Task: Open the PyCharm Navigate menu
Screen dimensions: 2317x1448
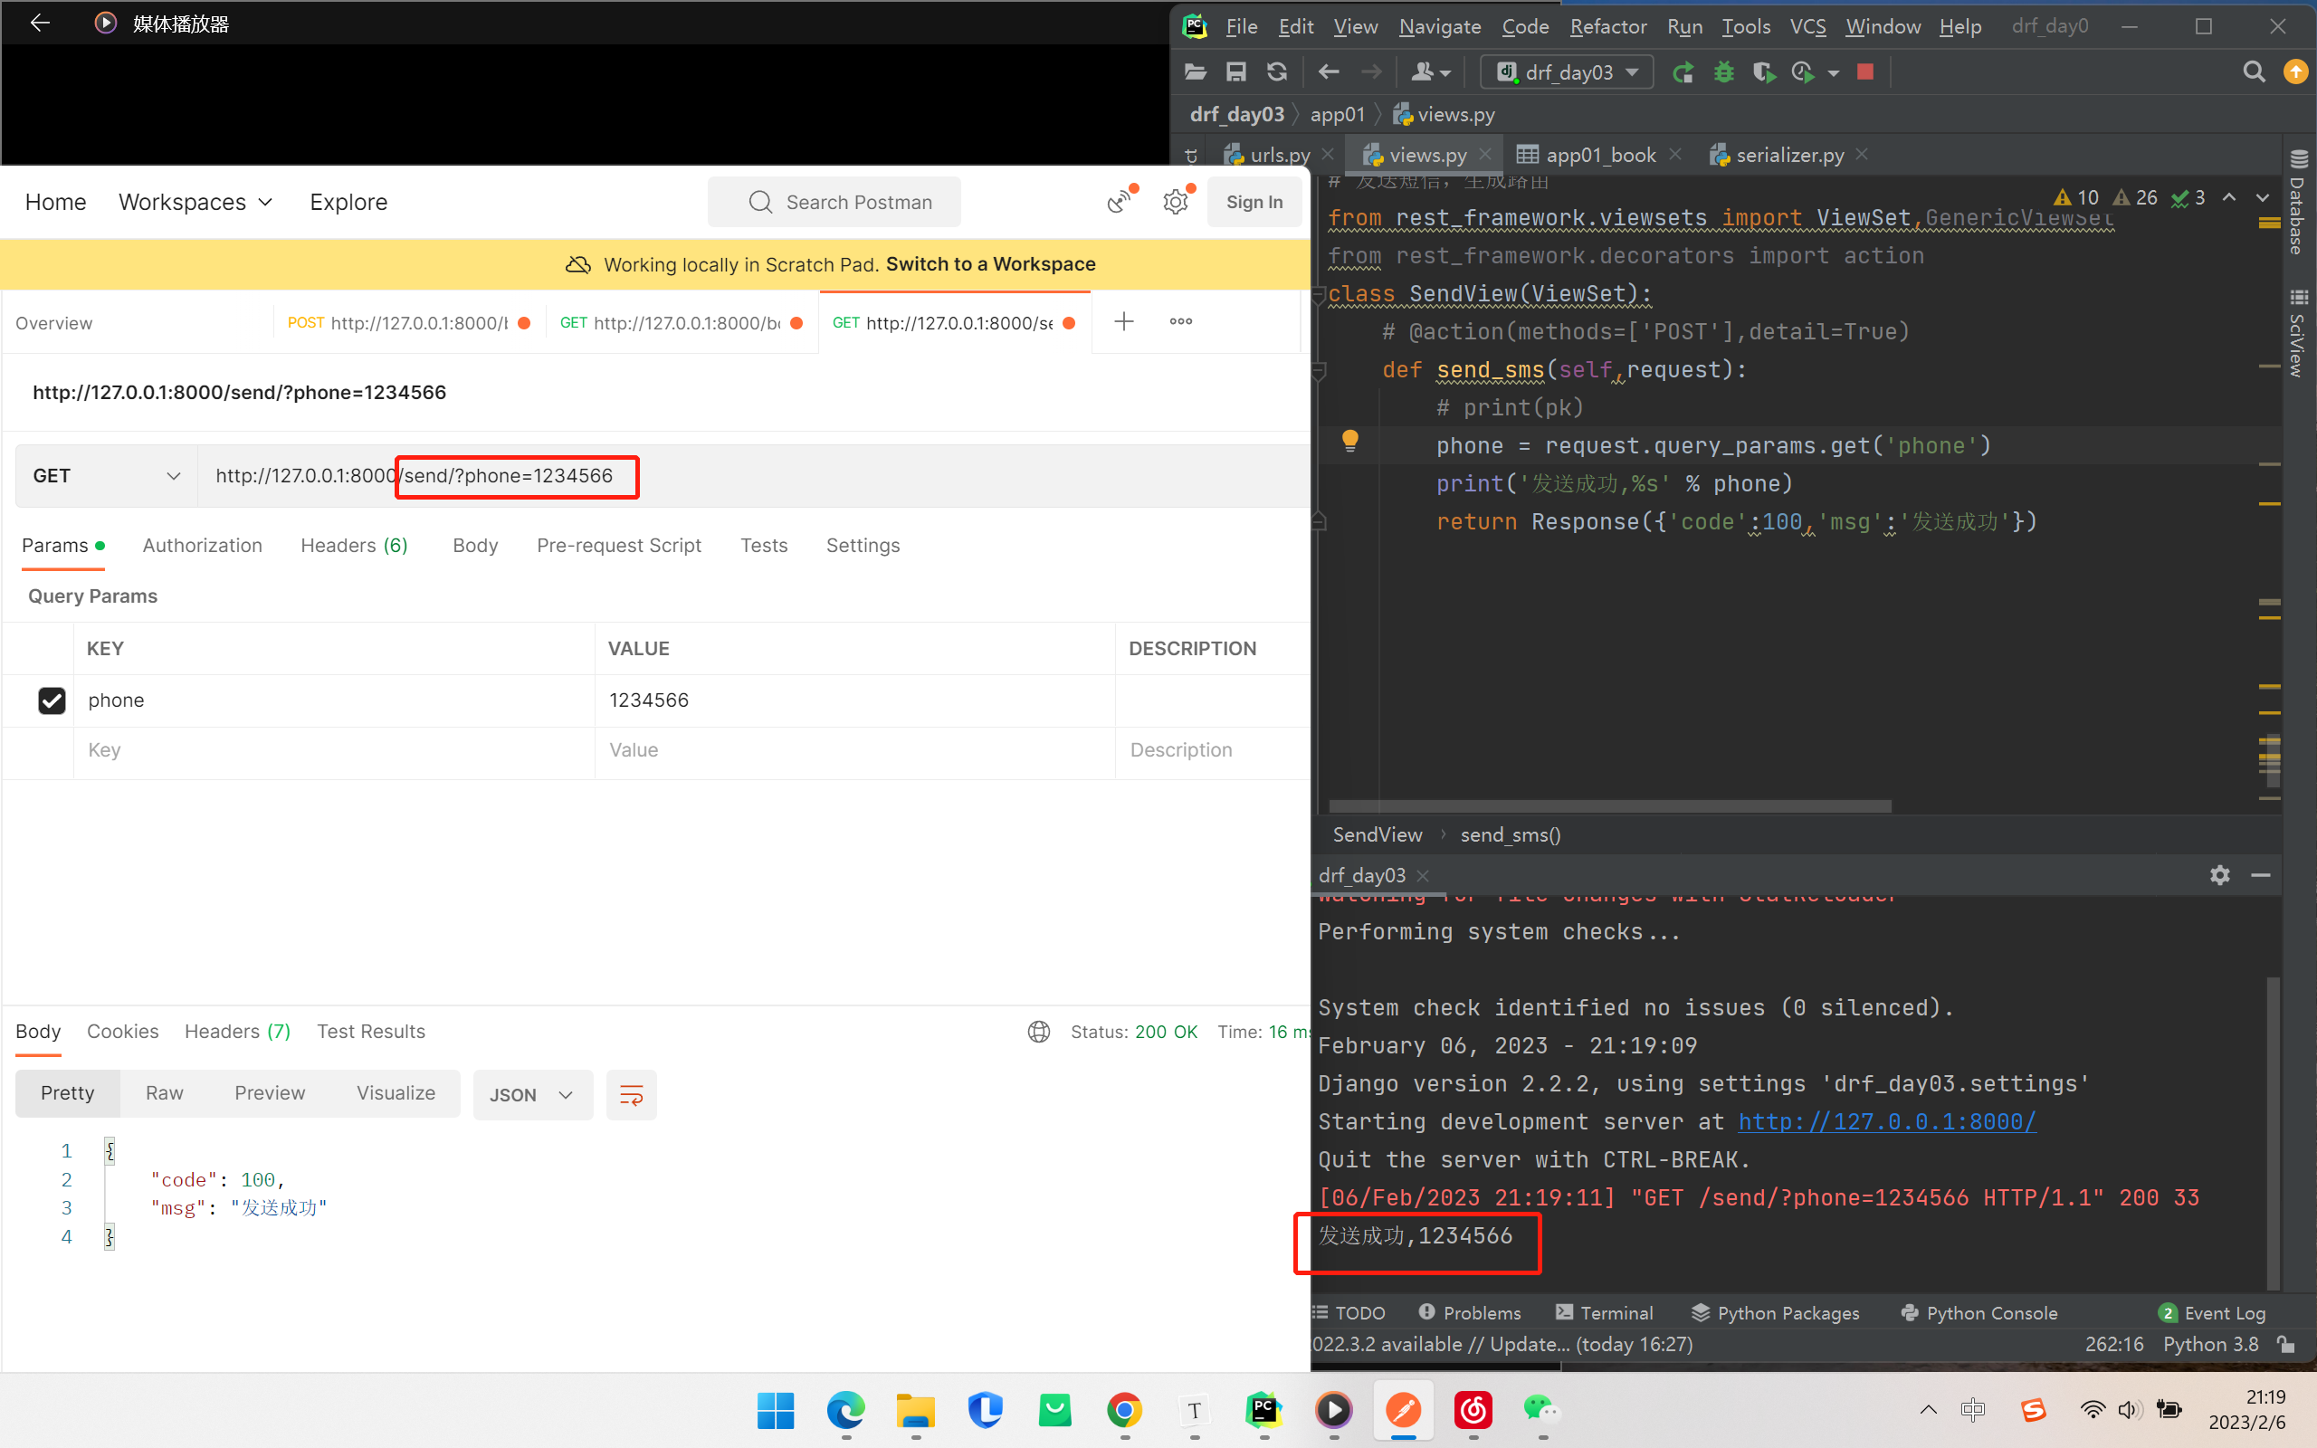Action: (x=1440, y=26)
